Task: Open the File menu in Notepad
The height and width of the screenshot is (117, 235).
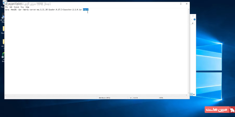Action: click(x=6, y=7)
